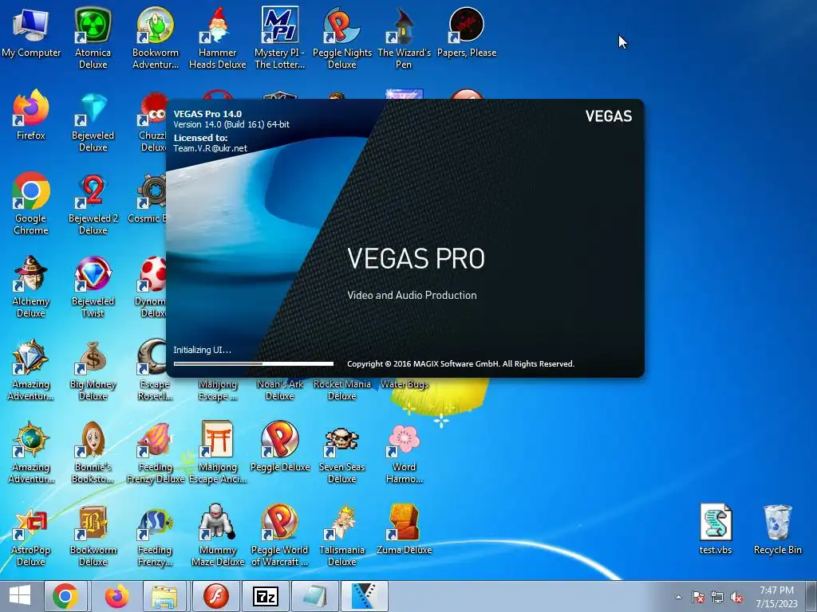
Task: Select the Google Chrome desktop shortcut
Action: click(31, 204)
